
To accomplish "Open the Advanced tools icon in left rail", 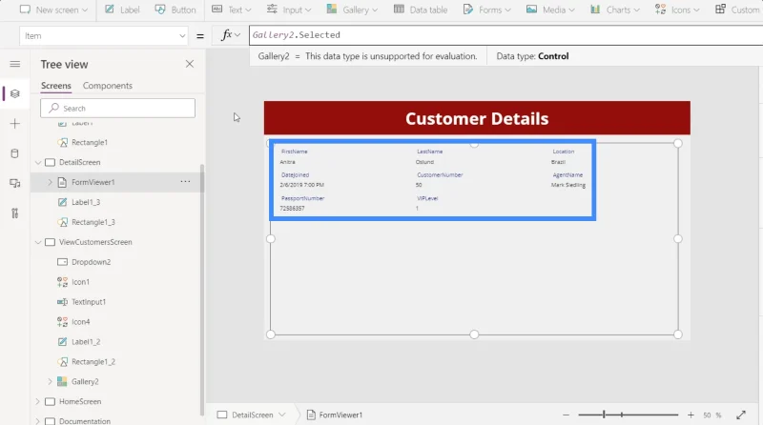I will pos(15,213).
